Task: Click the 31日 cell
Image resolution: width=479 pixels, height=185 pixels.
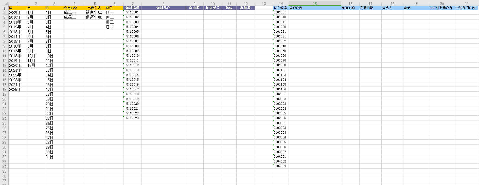Action: click(54, 157)
